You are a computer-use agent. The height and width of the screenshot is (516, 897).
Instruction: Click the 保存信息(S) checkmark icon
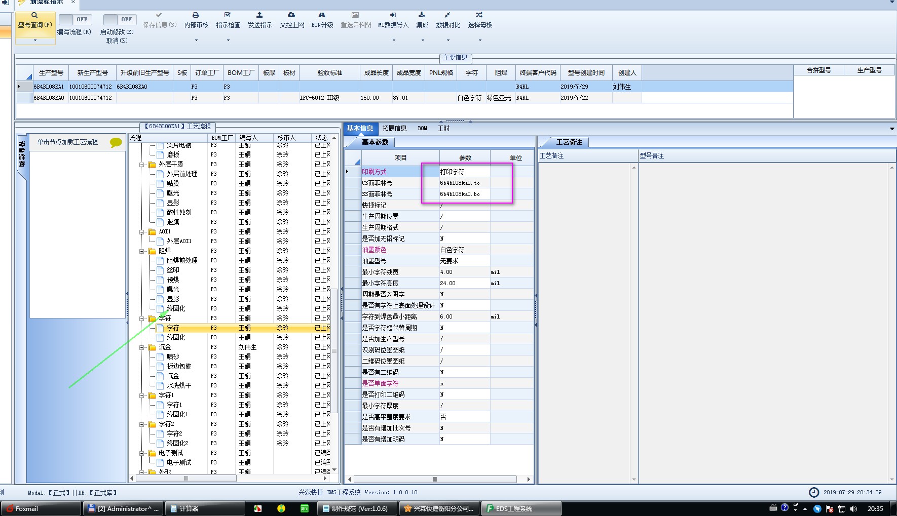coord(159,15)
